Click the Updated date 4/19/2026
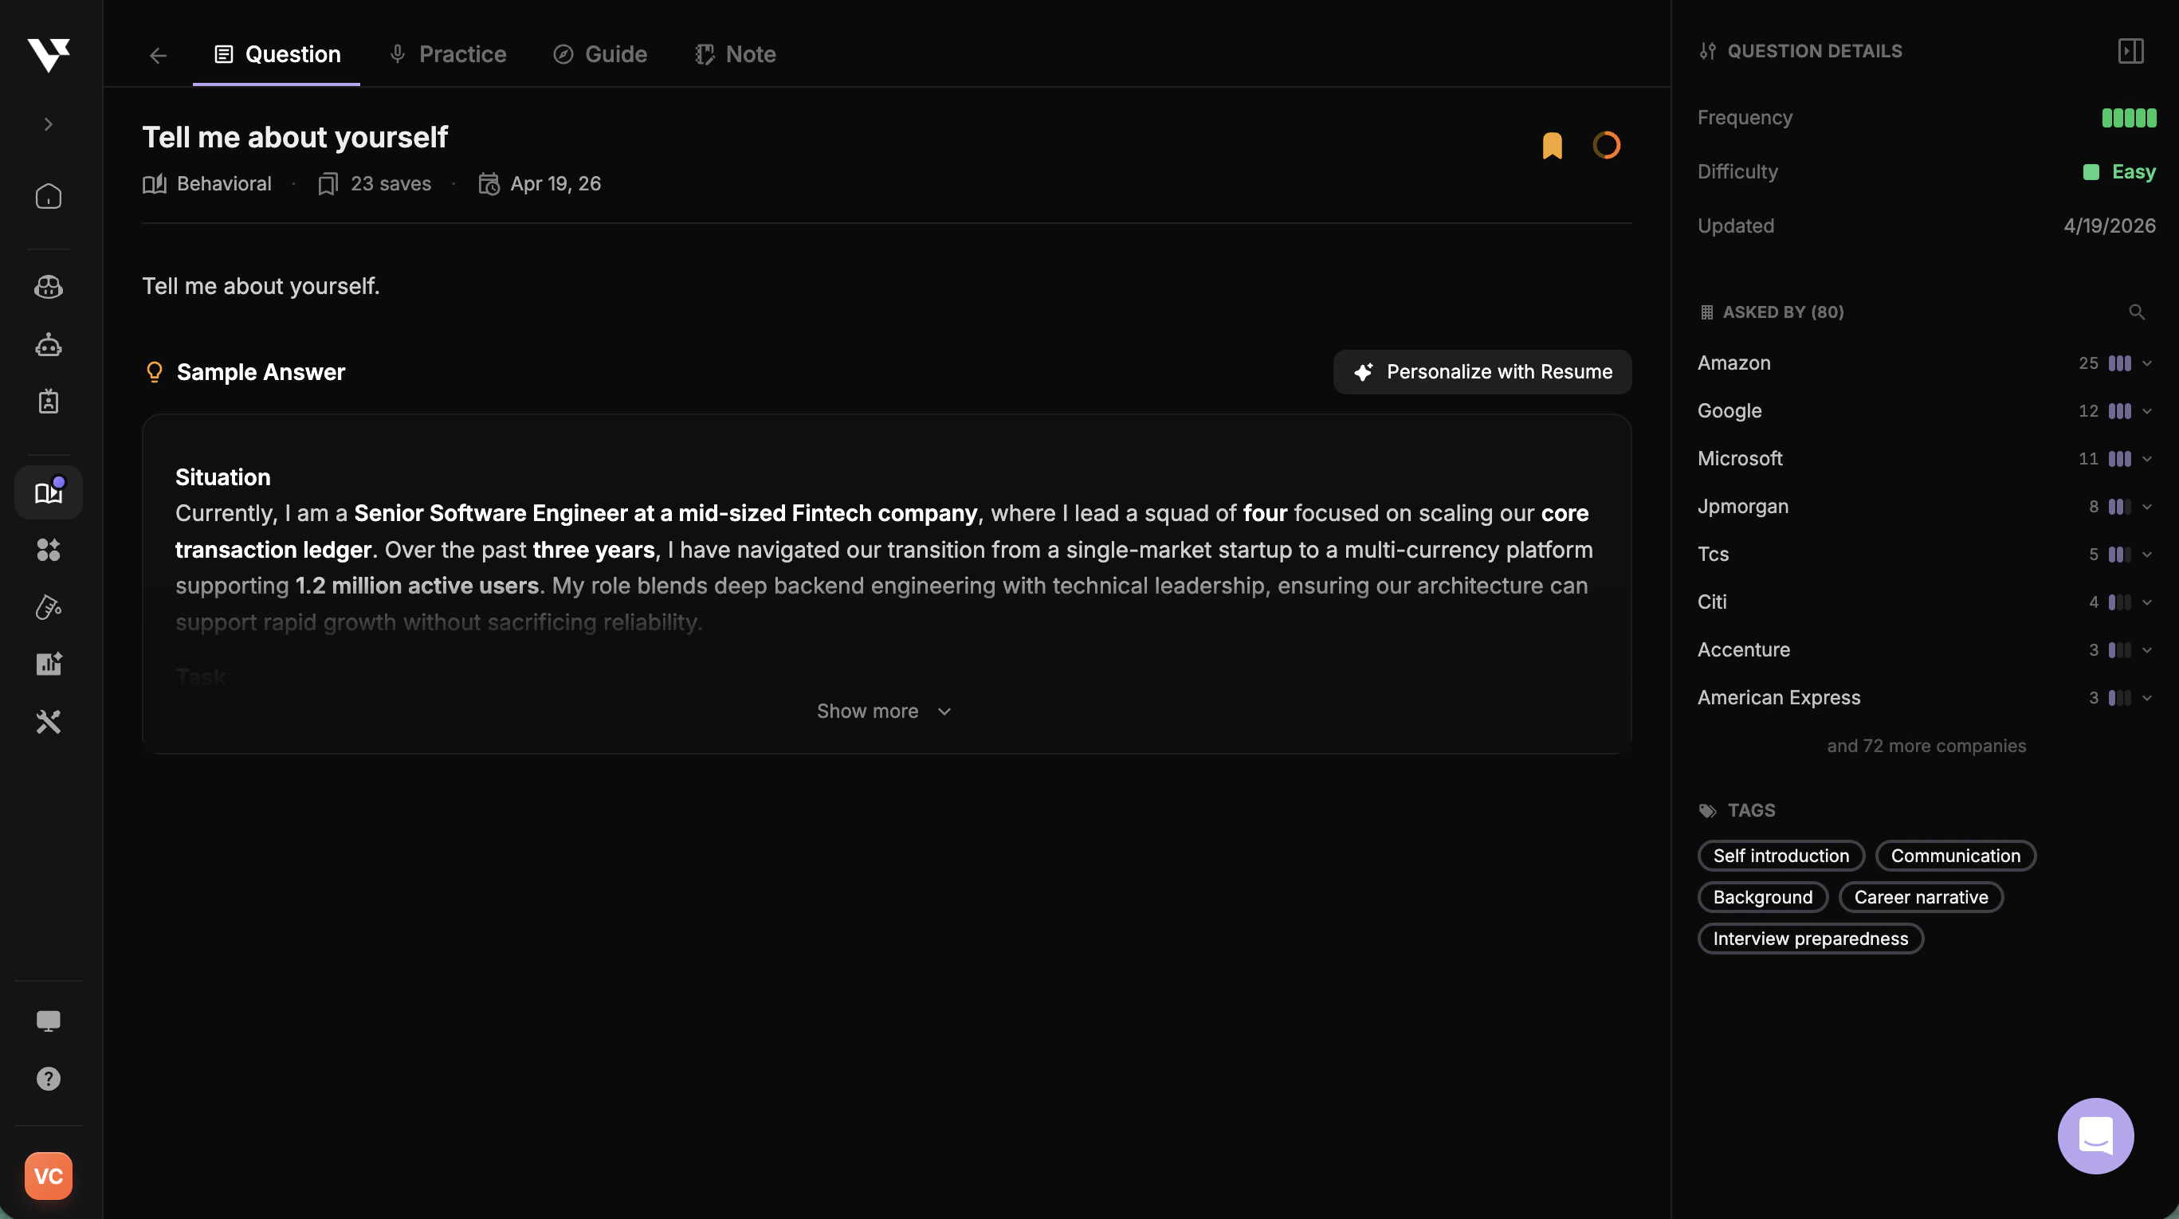 point(2110,225)
